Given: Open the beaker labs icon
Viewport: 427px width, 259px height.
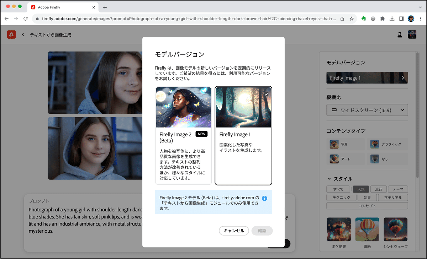Looking at the screenshot, I should 400,34.
